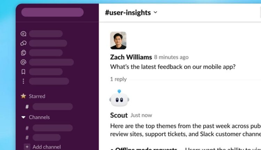Click the Scout sender name
This screenshot has width=261, height=150.
coord(119,115)
